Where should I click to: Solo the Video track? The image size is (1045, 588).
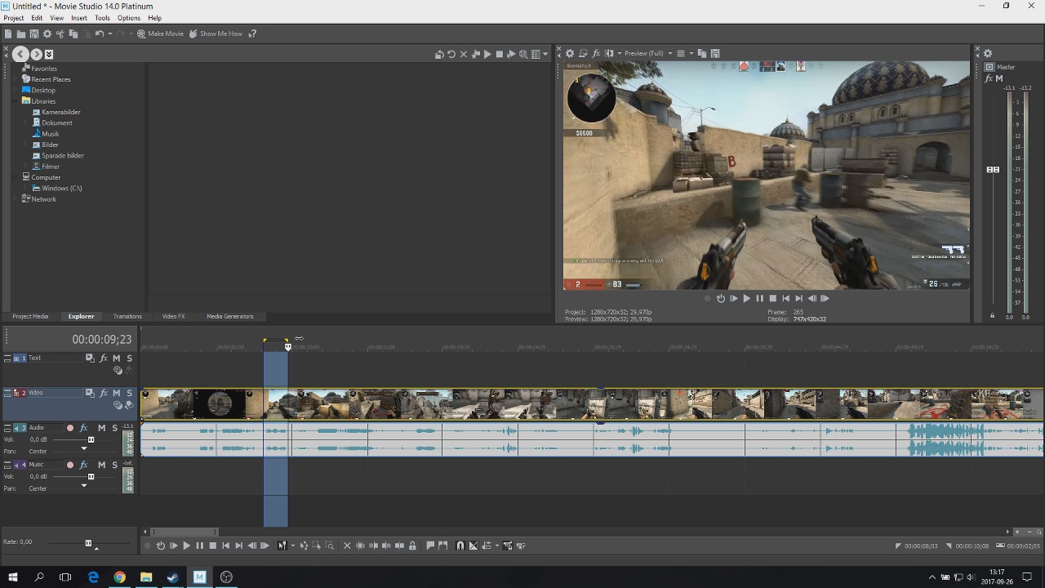[x=129, y=393]
